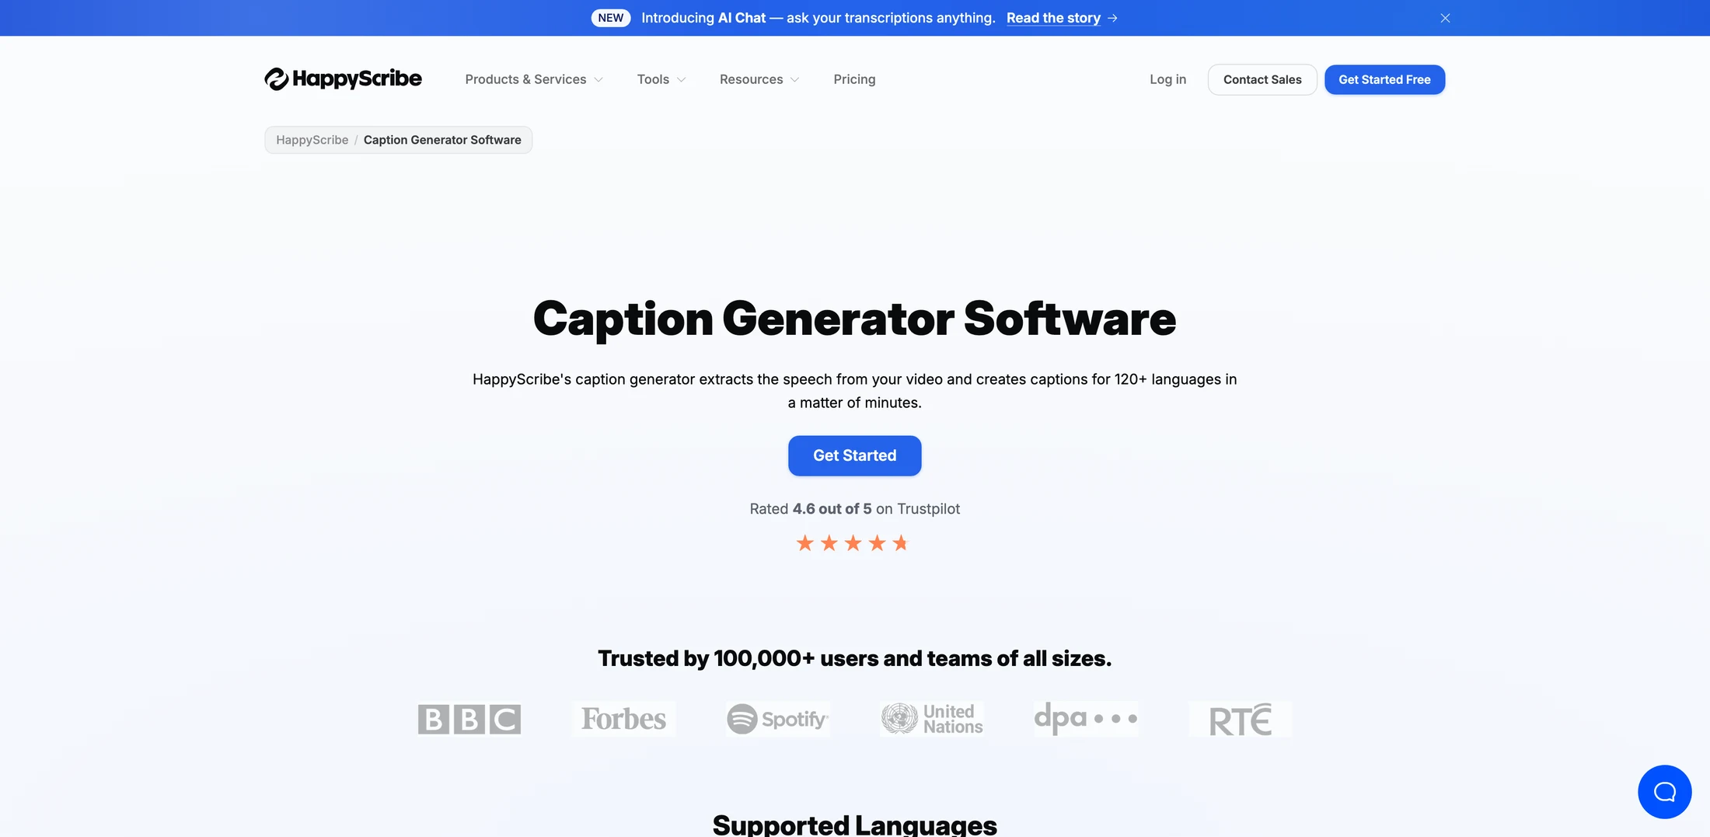Viewport: 1710px width, 837px height.
Task: Click the Caption Generator Software heading
Action: (x=854, y=319)
